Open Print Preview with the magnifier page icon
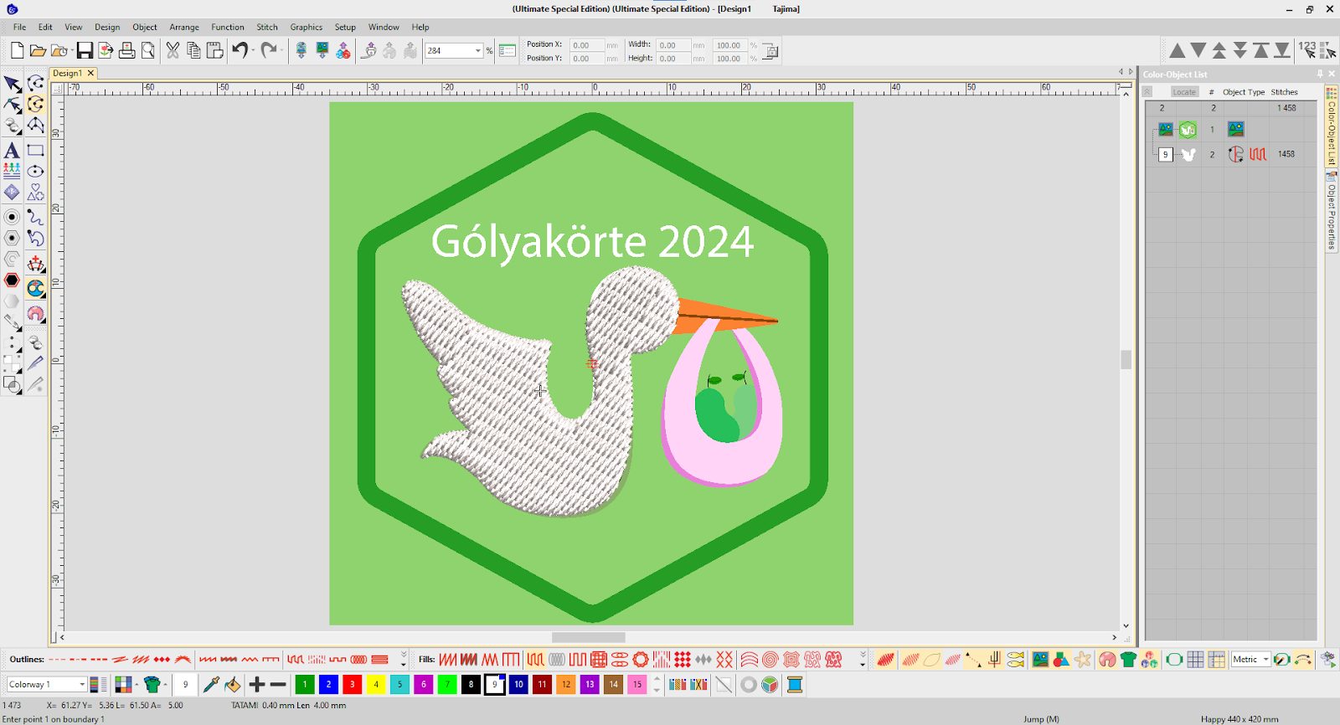The height and width of the screenshot is (725, 1340). click(148, 51)
